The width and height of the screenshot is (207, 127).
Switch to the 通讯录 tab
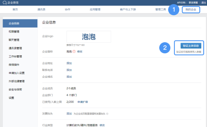coord(41,10)
